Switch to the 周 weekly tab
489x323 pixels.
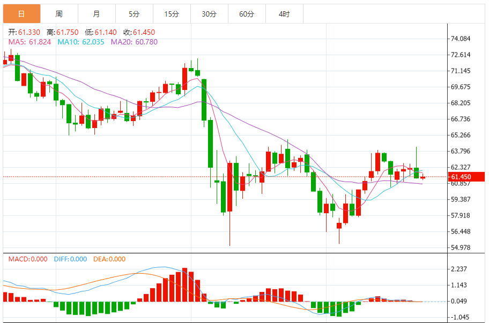pos(60,14)
